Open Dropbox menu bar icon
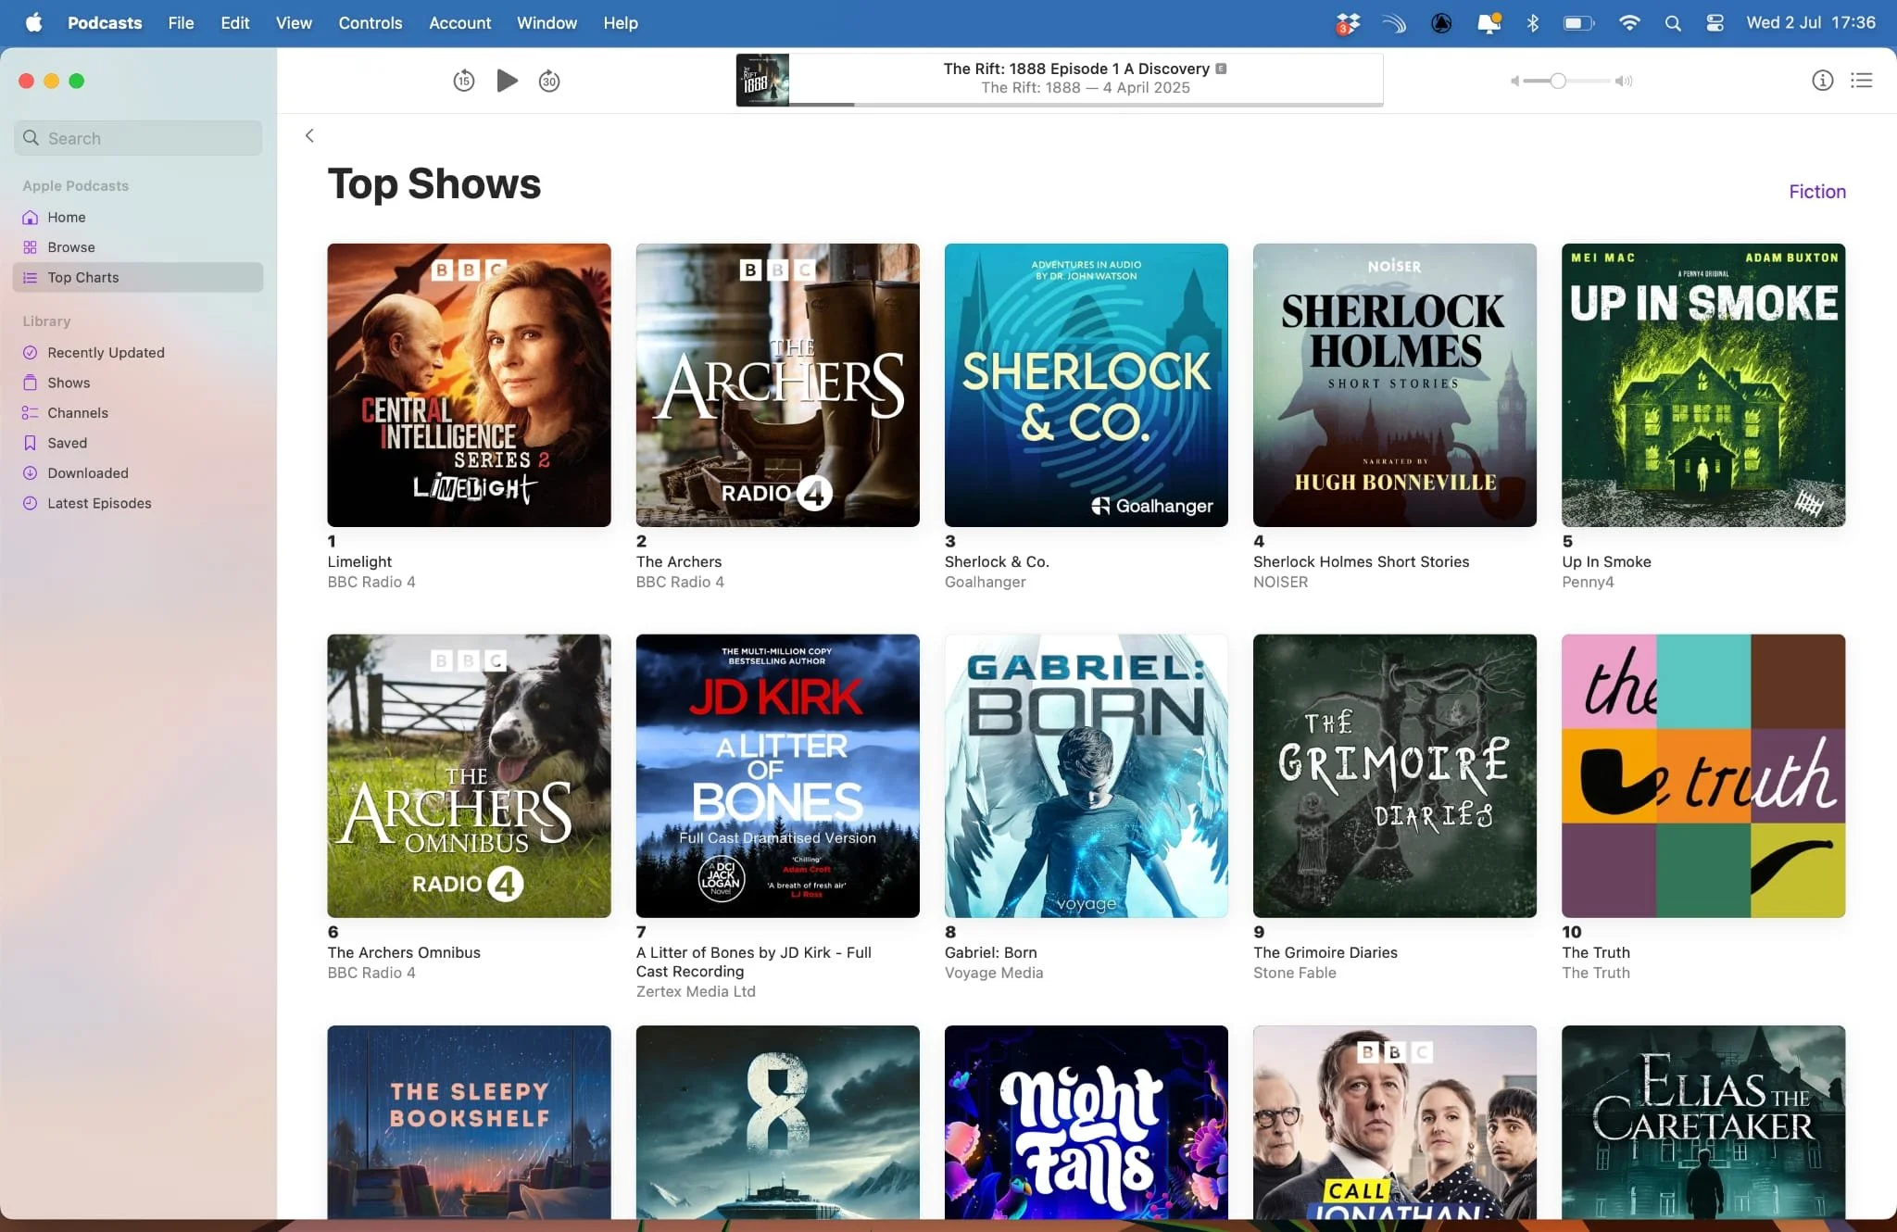 [x=1348, y=23]
